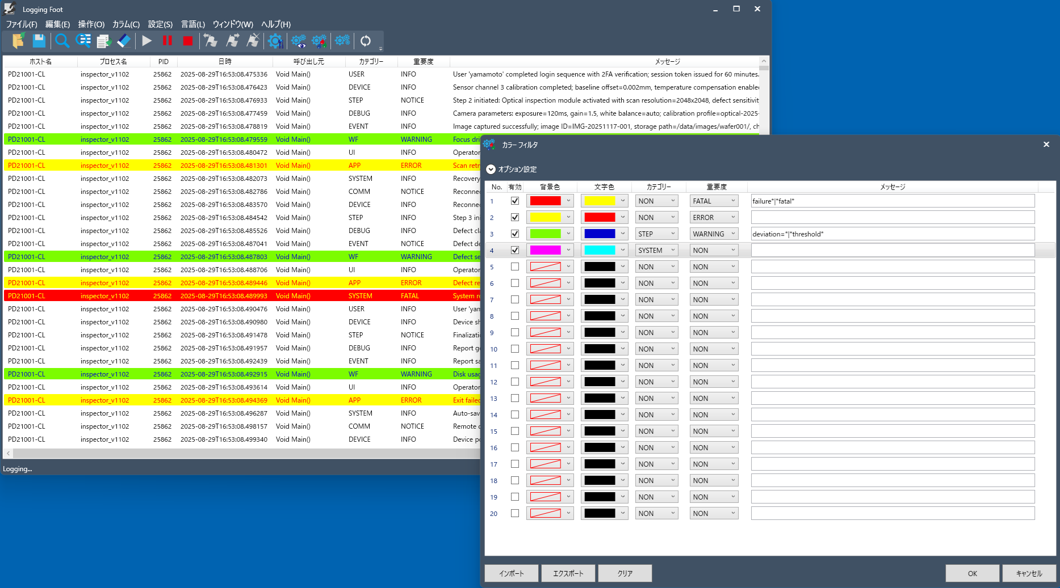
Task: Open the ウィンドウ(W) menu
Action: click(x=233, y=24)
